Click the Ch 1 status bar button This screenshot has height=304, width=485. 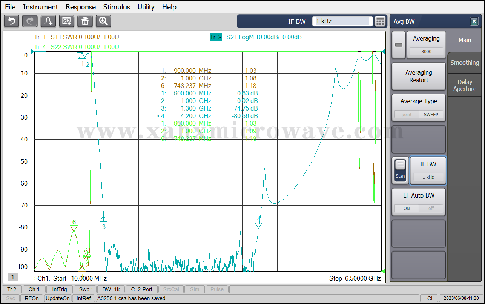click(34, 289)
